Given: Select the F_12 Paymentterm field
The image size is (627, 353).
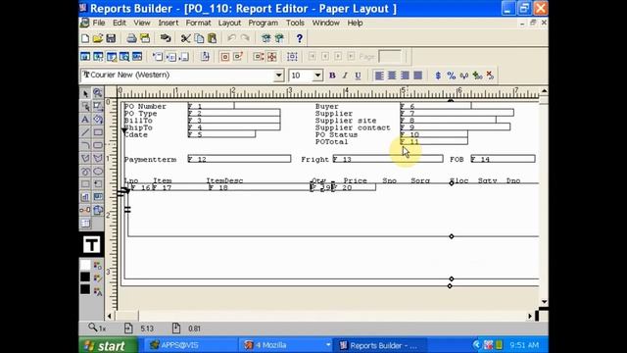Looking at the screenshot, I should pos(239,159).
